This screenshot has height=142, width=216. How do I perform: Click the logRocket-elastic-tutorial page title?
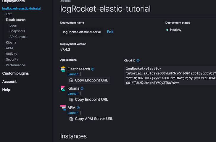tap(105, 9)
